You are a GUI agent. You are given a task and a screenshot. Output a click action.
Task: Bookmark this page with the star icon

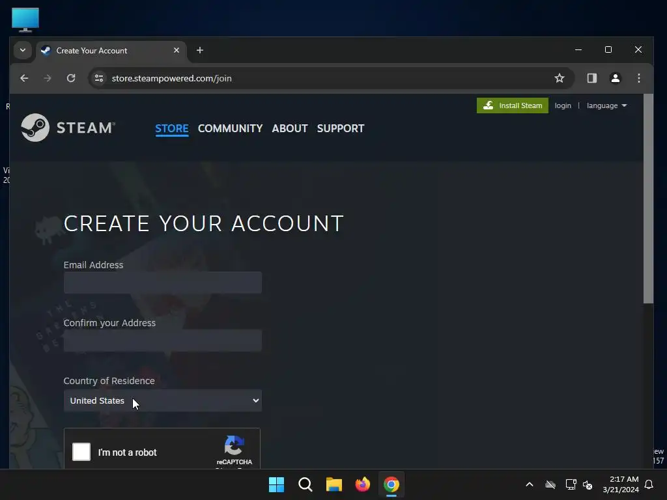560,78
